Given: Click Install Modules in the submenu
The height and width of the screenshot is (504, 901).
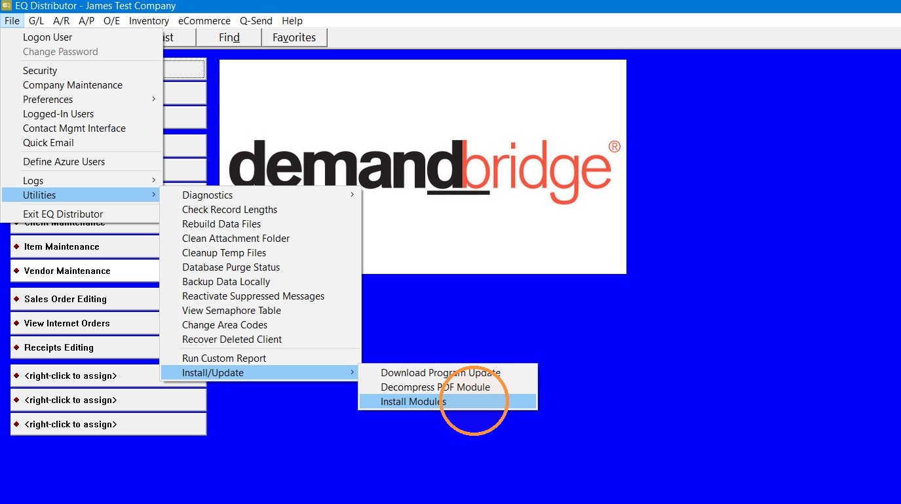Looking at the screenshot, I should click(448, 402).
